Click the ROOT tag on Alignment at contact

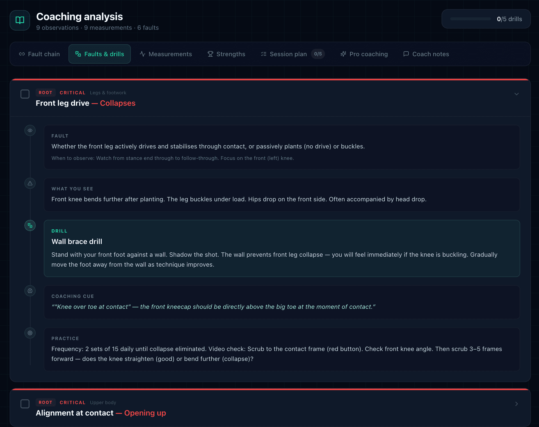tap(45, 402)
